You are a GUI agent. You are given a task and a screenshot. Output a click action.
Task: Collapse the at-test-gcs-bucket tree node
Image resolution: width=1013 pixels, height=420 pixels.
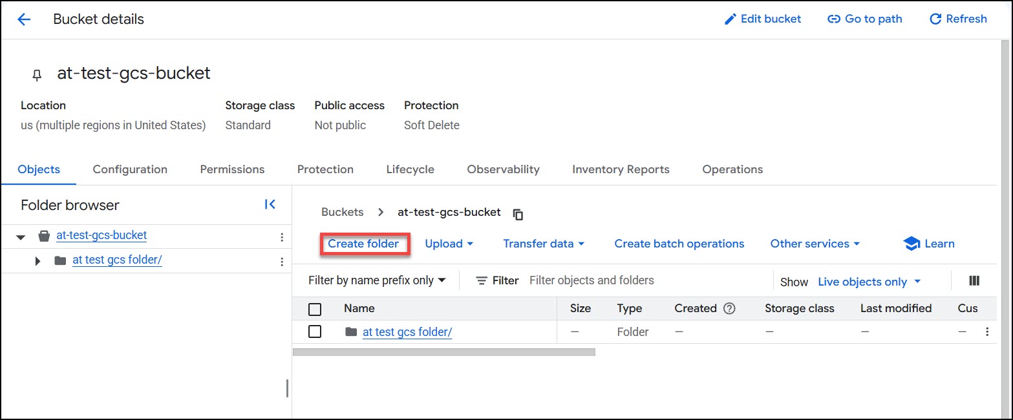coord(21,237)
